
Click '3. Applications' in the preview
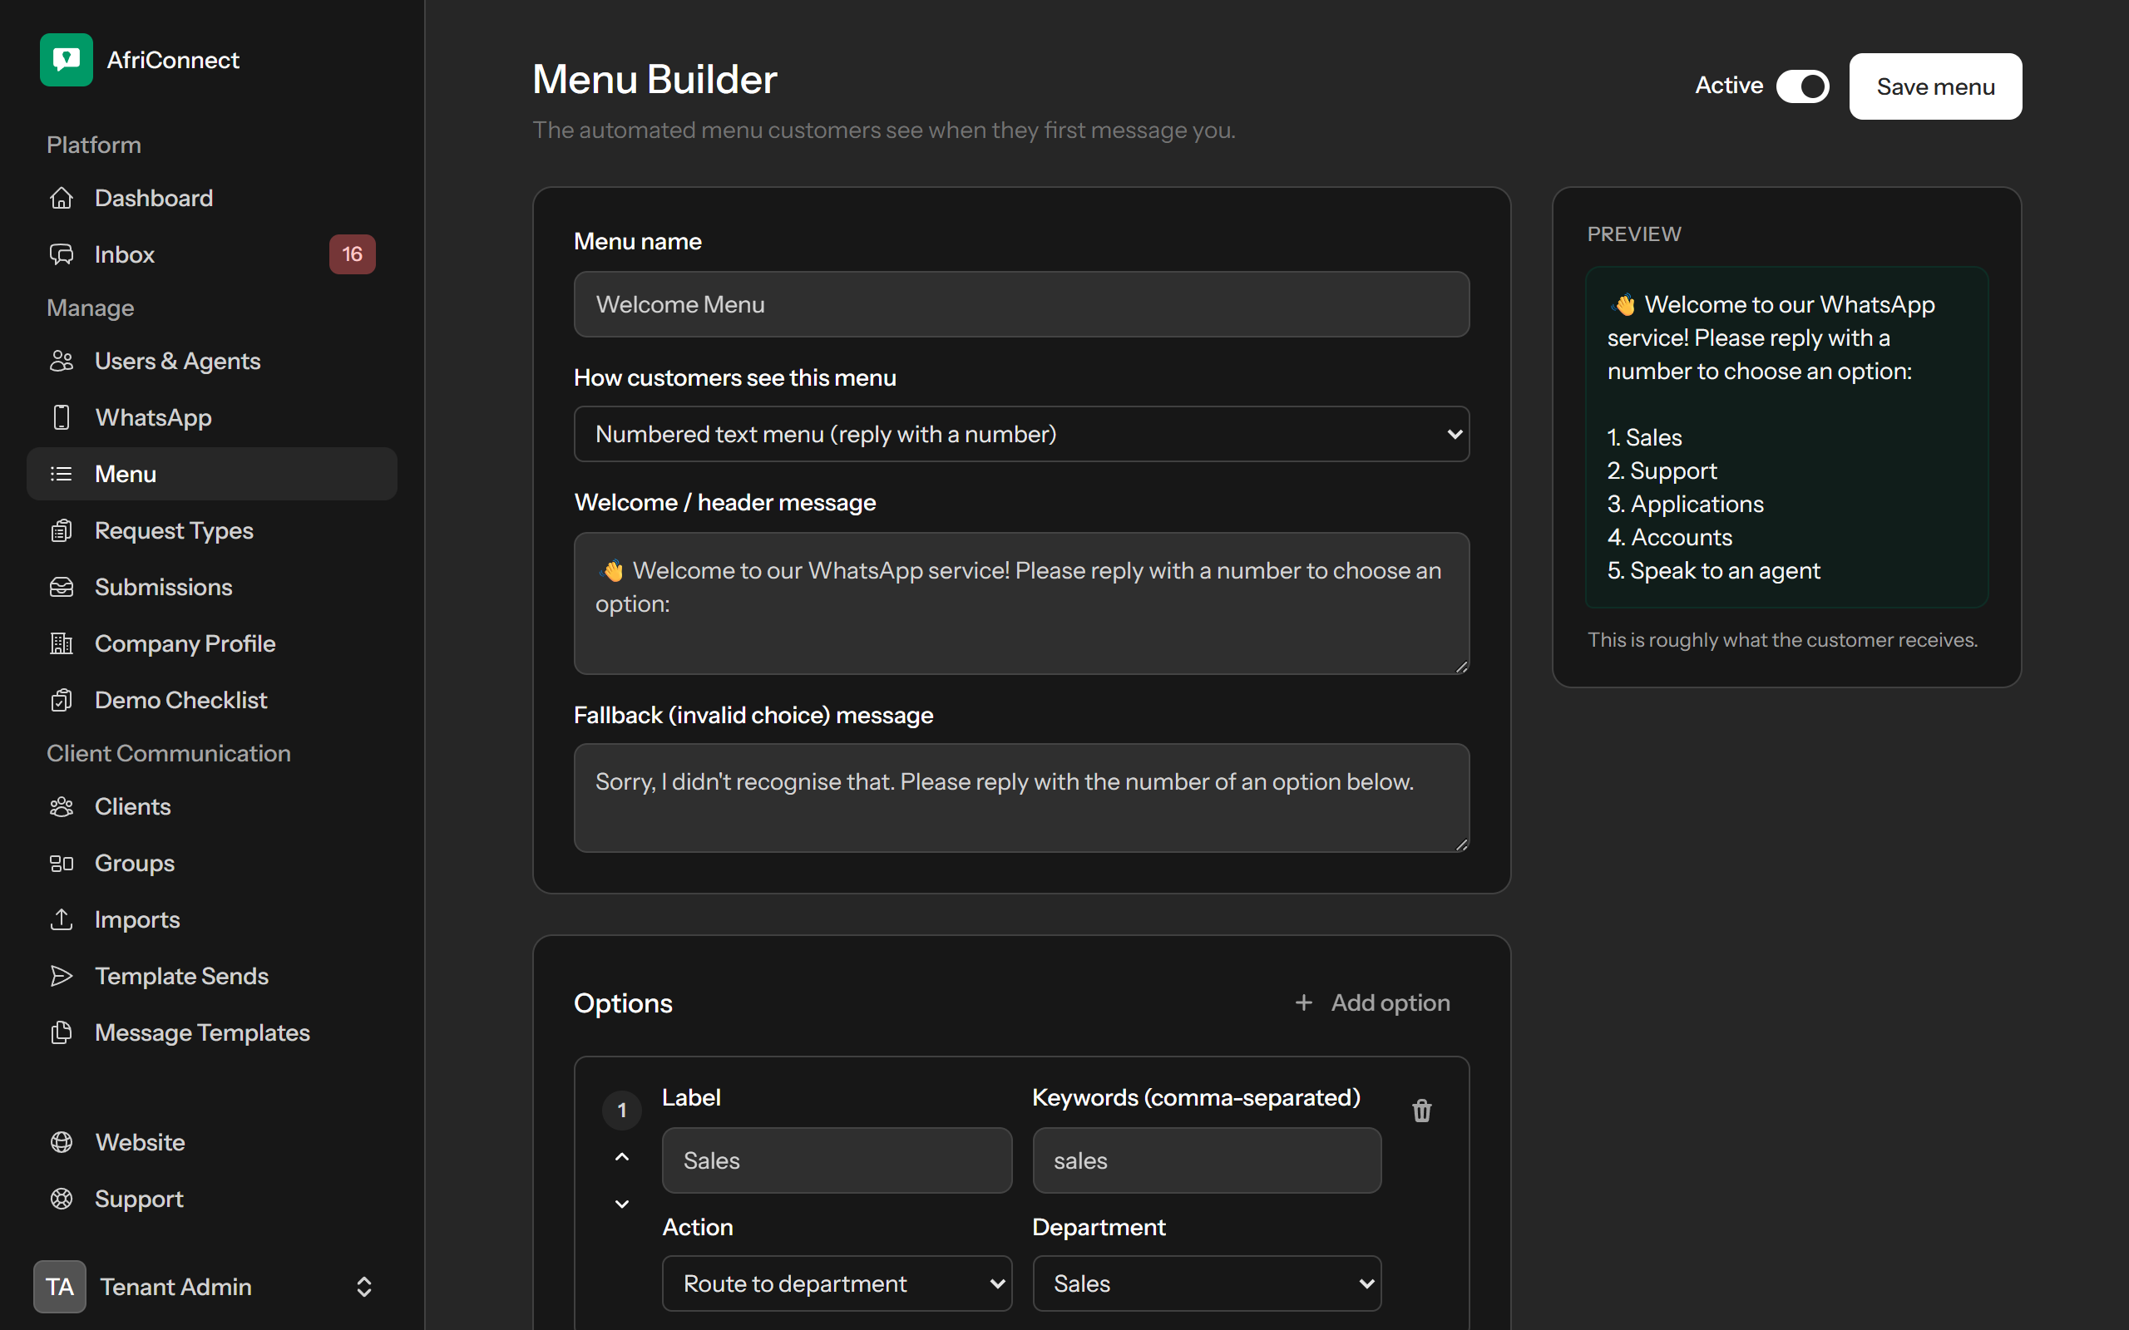point(1685,504)
